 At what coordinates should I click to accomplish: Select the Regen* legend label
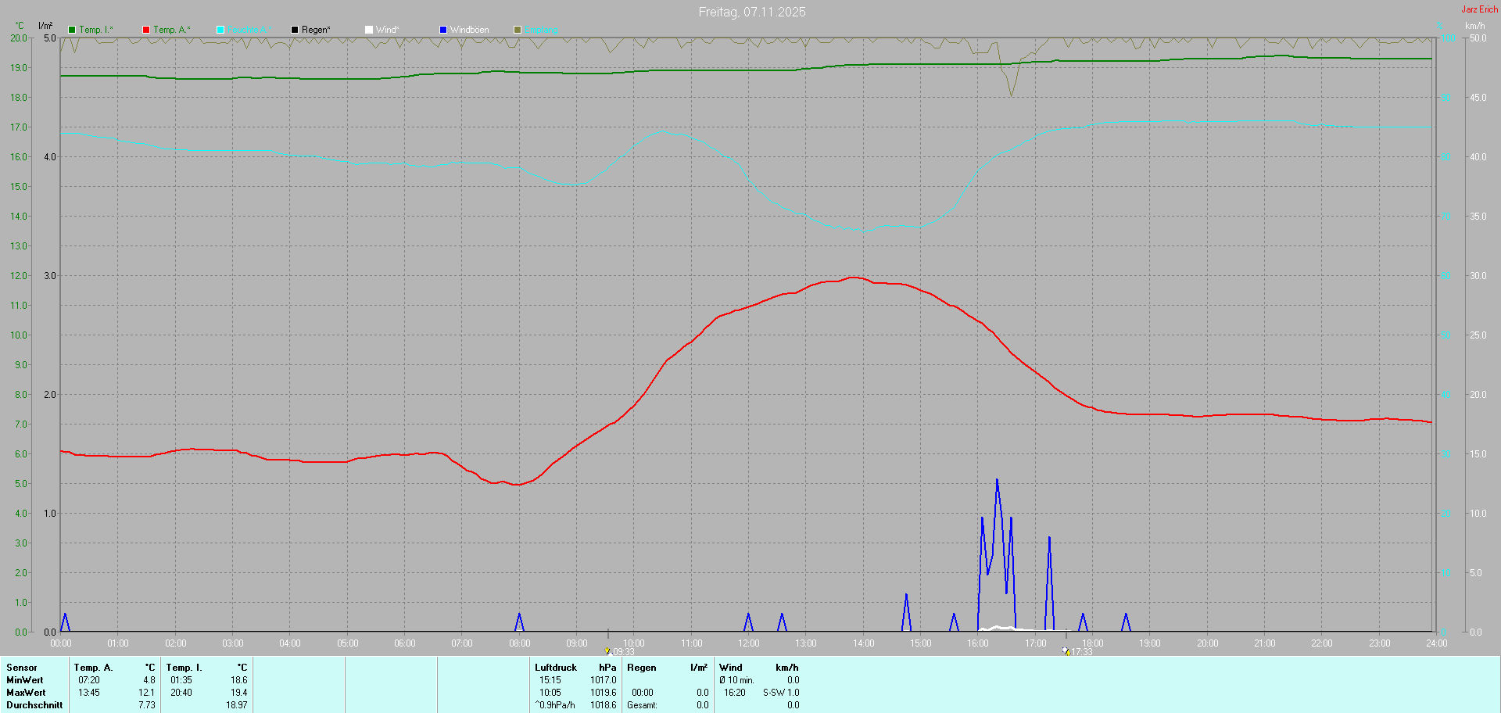(316, 30)
